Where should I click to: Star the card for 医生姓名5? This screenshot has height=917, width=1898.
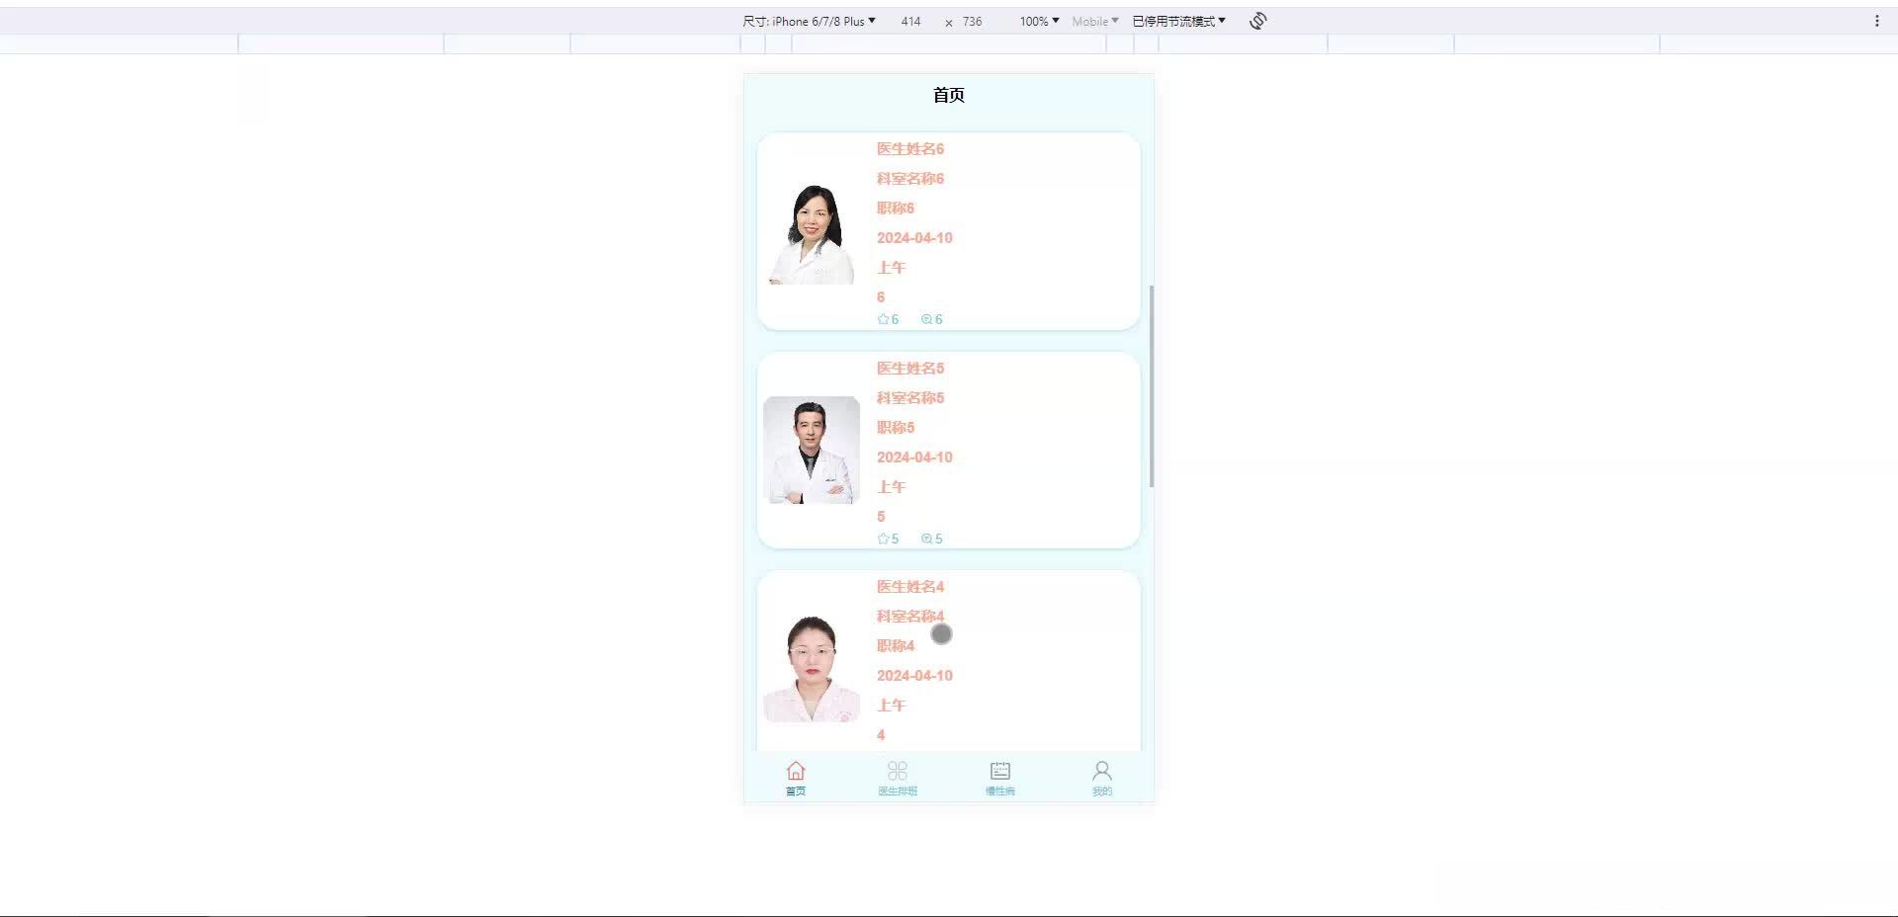[882, 539]
